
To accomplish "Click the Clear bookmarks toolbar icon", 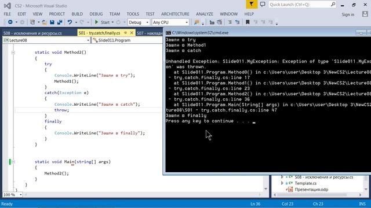I will point(271,22).
